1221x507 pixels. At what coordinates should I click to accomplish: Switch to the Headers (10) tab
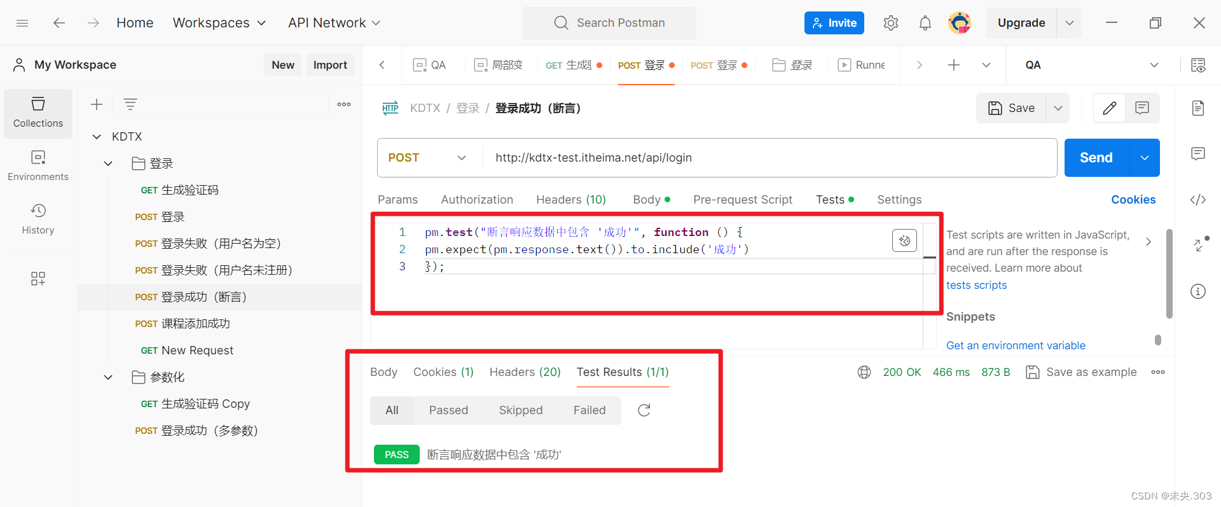(x=571, y=200)
